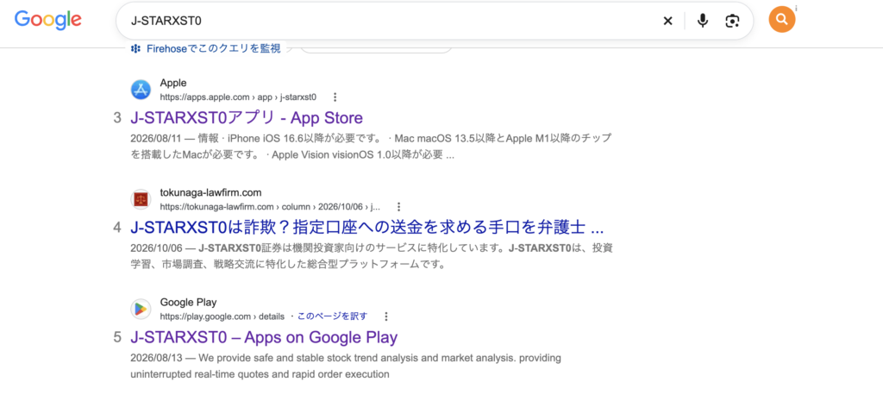The height and width of the screenshot is (401, 883).
Task: Open 'J-STARXST0は詐欺？' lawyer article result
Action: tap(367, 228)
